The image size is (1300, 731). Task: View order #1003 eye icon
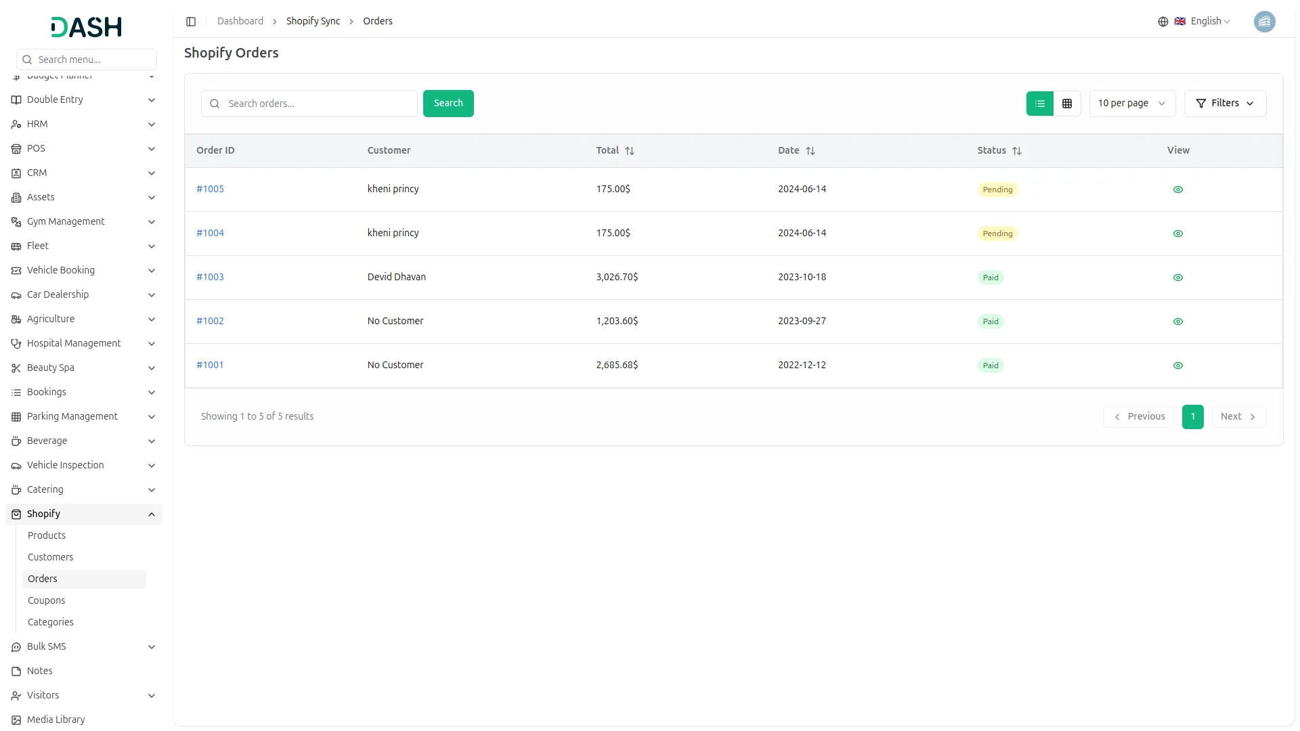(1178, 278)
